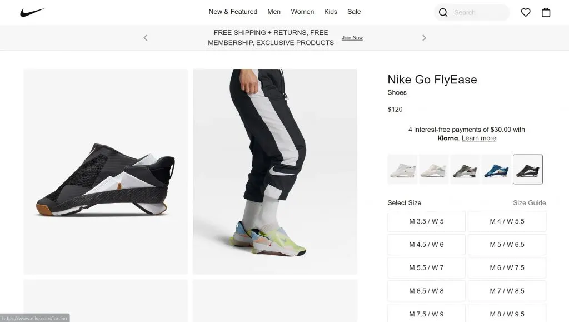Open the Size Guide
569x322 pixels.
coord(529,203)
